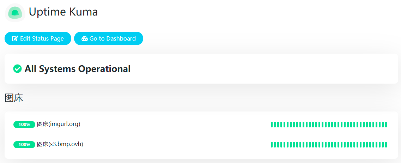Go to Dashboard
The width and height of the screenshot is (401, 163).
click(109, 38)
